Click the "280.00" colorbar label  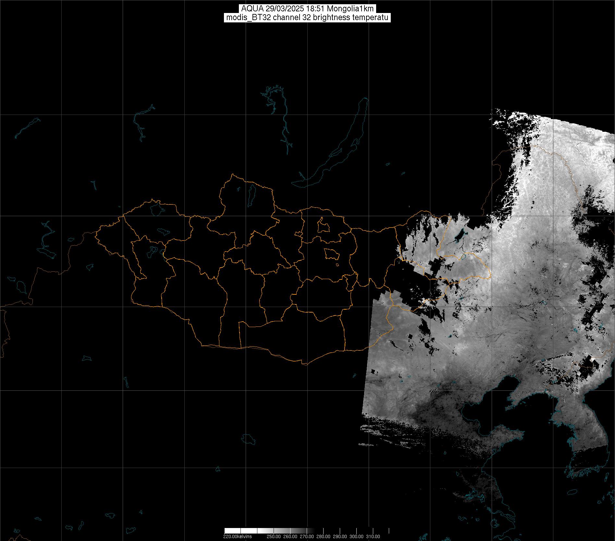[324, 536]
